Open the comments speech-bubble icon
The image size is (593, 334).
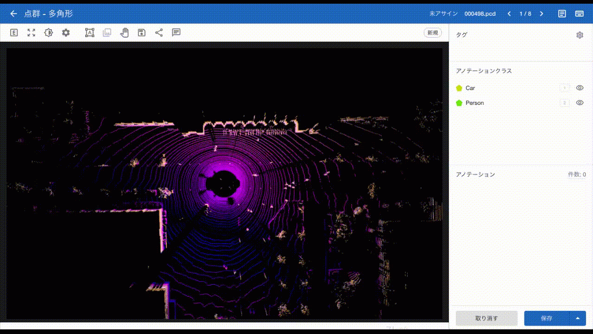tap(176, 32)
